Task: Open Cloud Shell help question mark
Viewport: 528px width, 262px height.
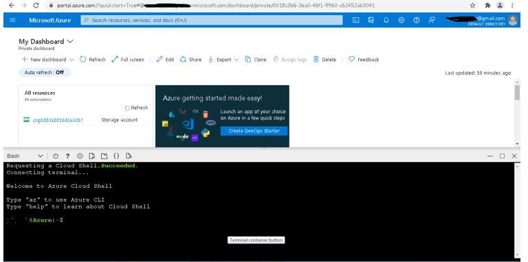Action: coord(67,156)
